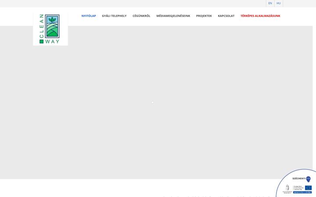This screenshot has height=197, width=316.
Task: Switch language to HU
Action: (279, 4)
